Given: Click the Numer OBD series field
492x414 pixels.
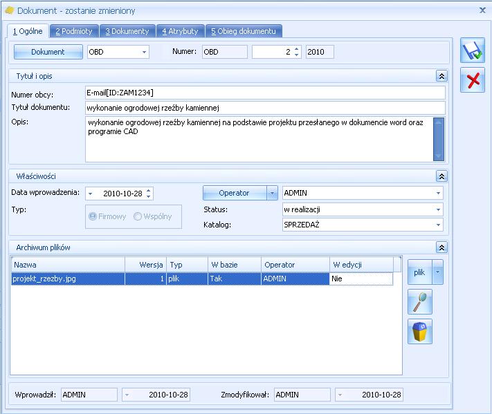Looking at the screenshot, I should point(225,52).
